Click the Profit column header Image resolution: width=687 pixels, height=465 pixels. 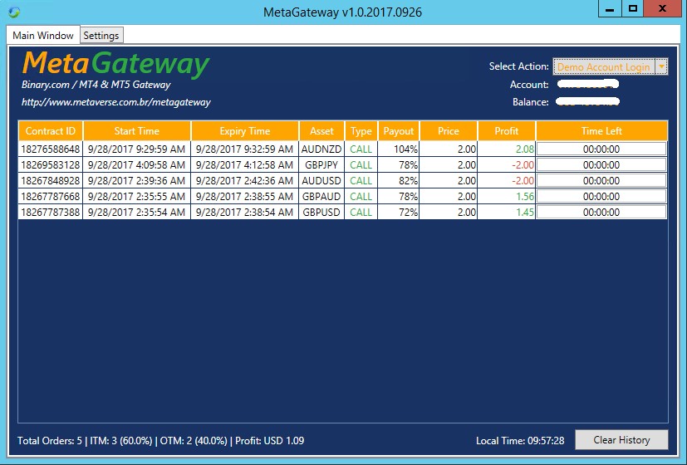[x=507, y=131]
